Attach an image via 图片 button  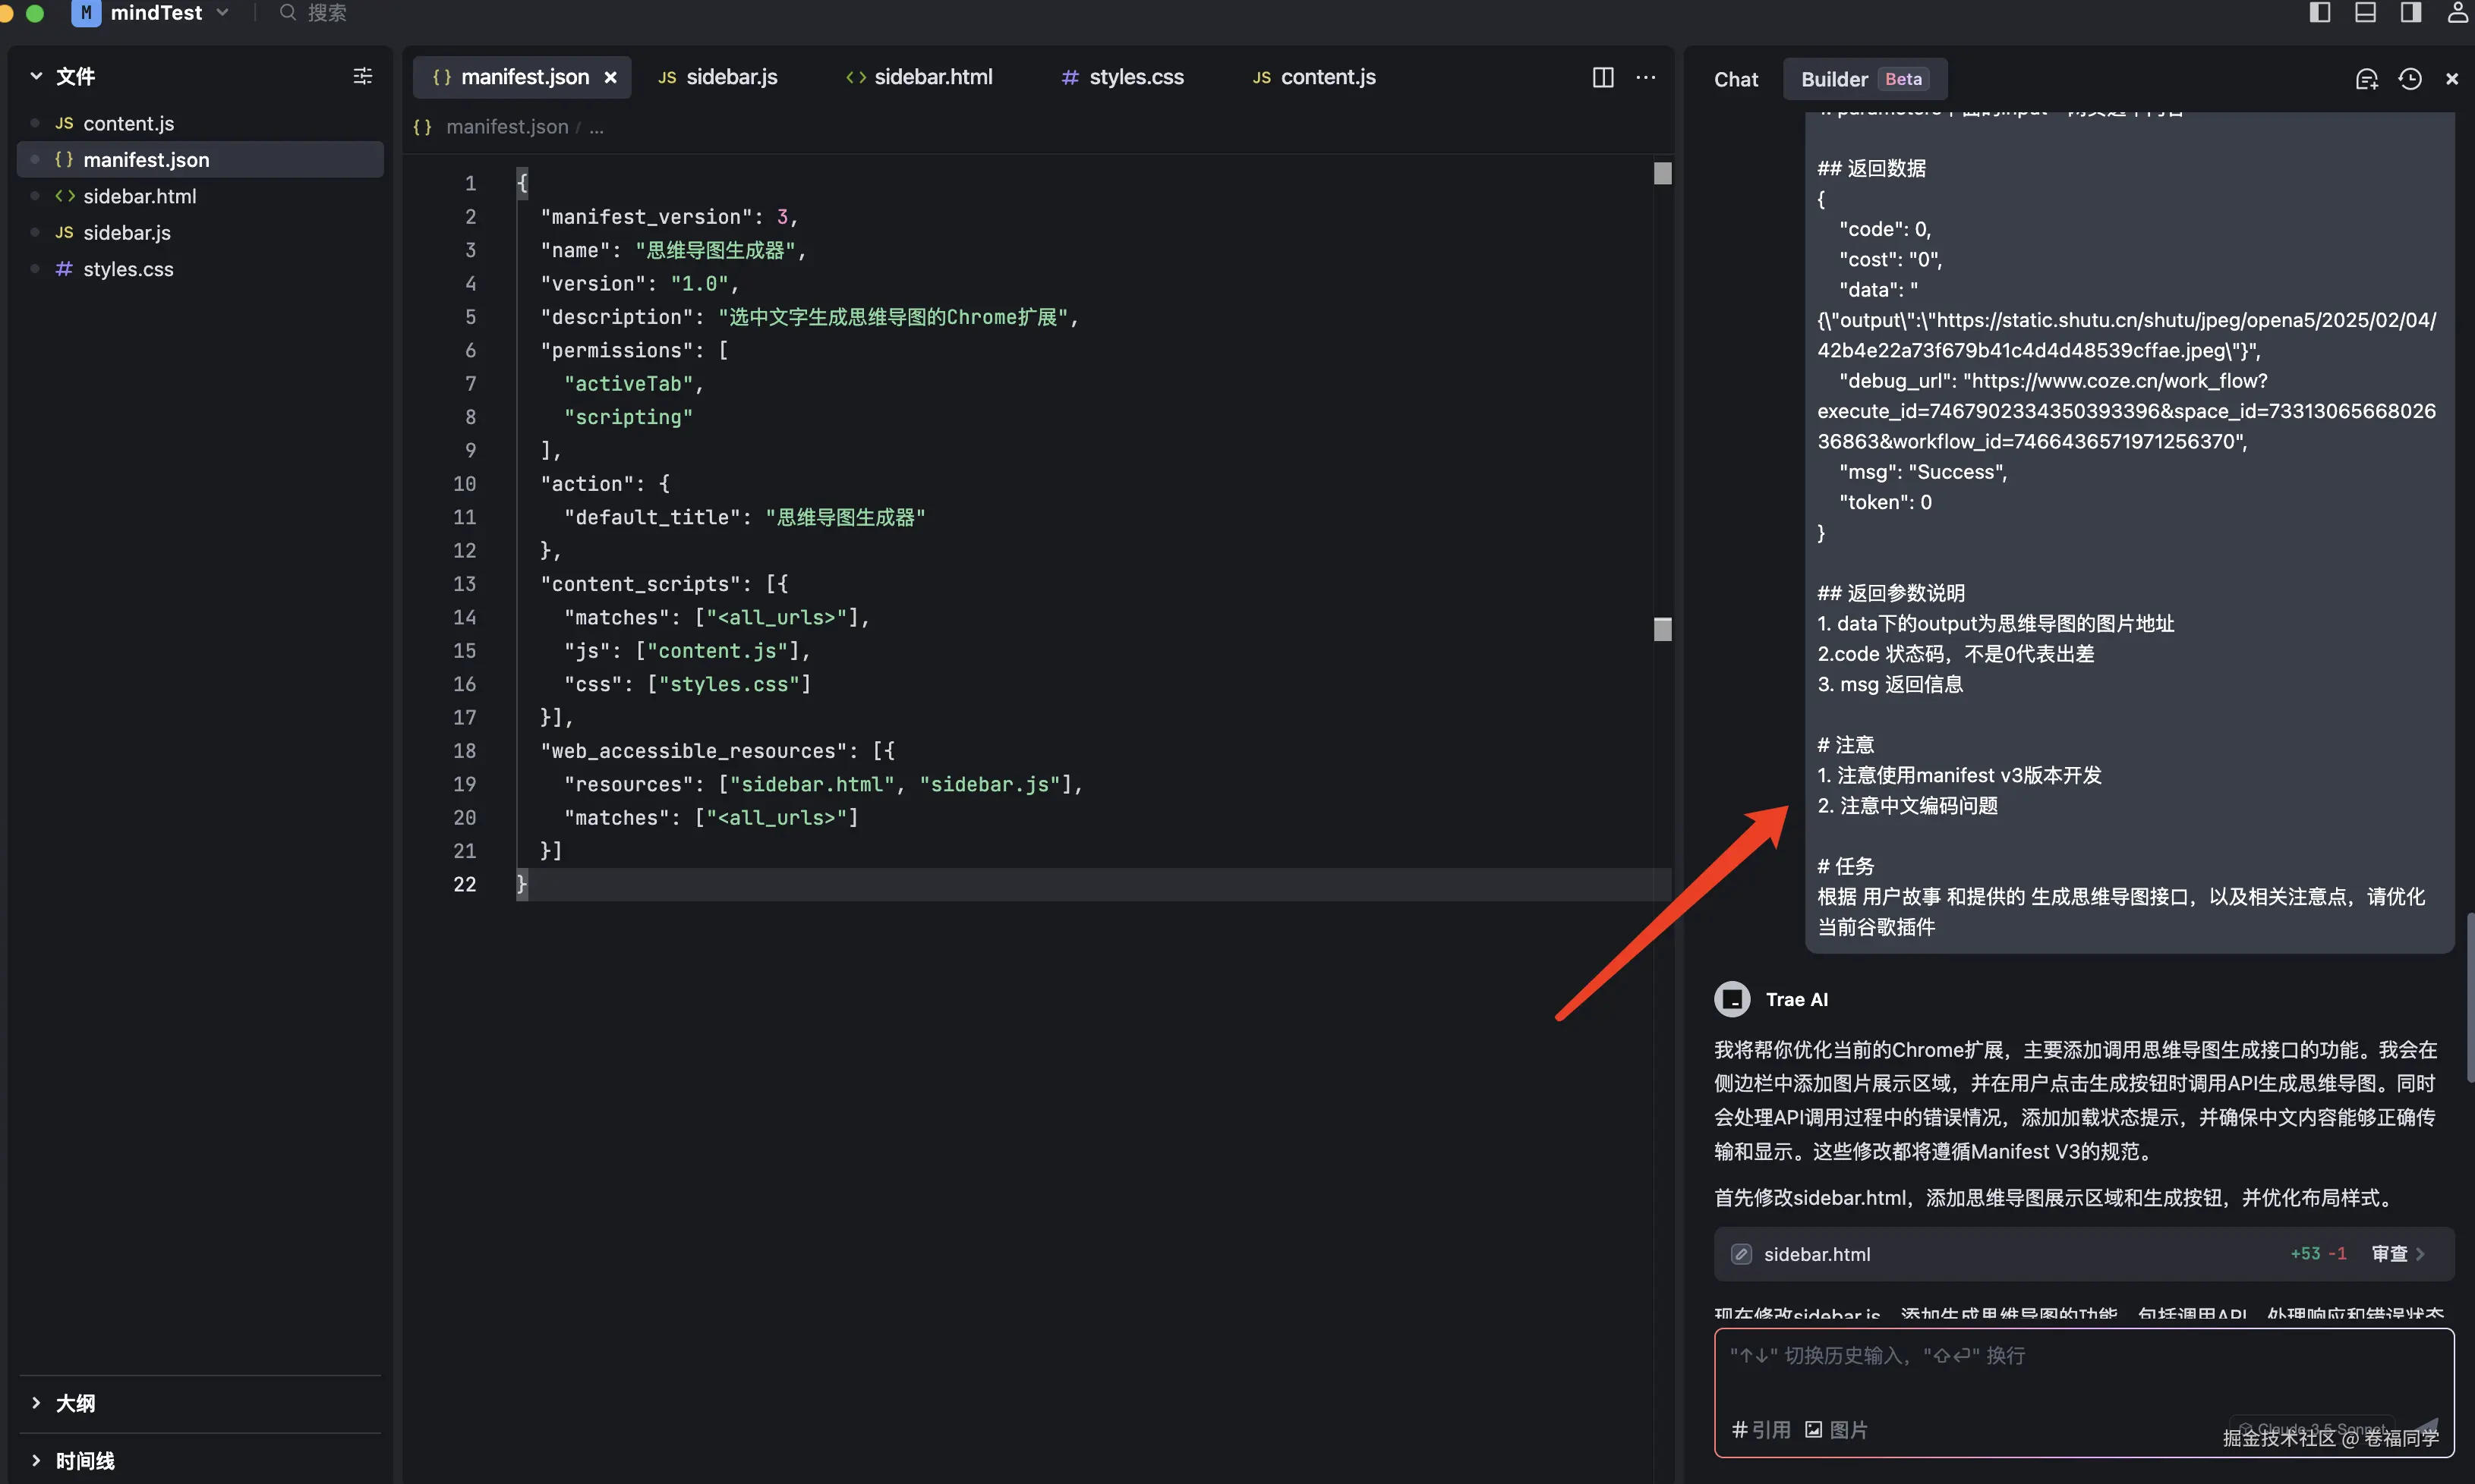(x=1836, y=1429)
